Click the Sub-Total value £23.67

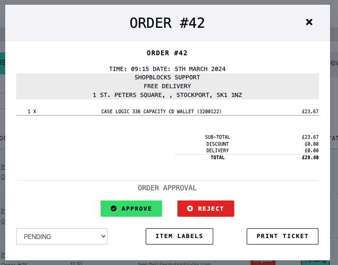(310, 137)
